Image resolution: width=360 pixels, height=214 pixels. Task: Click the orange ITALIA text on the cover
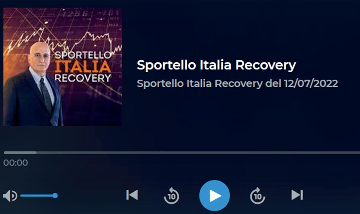click(83, 66)
